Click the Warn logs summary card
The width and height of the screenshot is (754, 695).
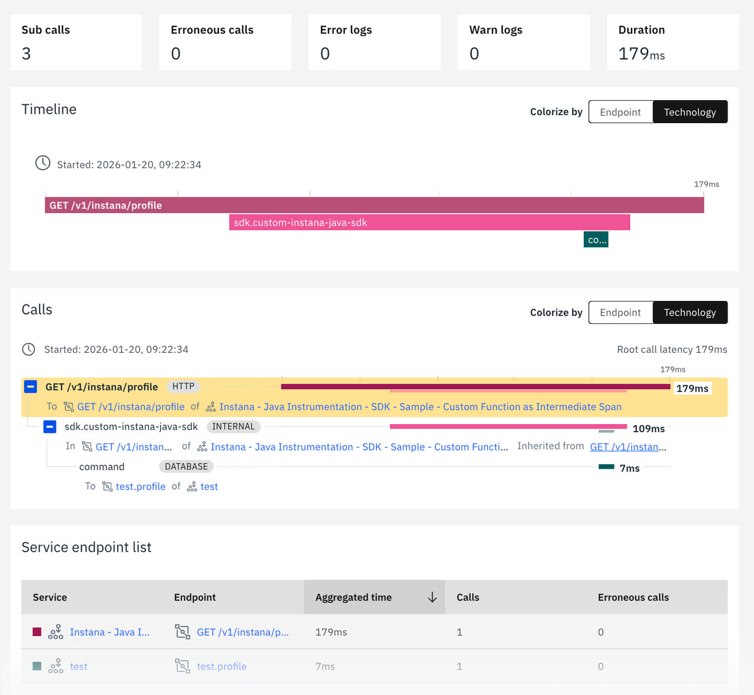click(524, 42)
